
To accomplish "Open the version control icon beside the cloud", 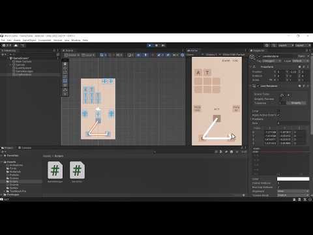I will pos(23,45).
